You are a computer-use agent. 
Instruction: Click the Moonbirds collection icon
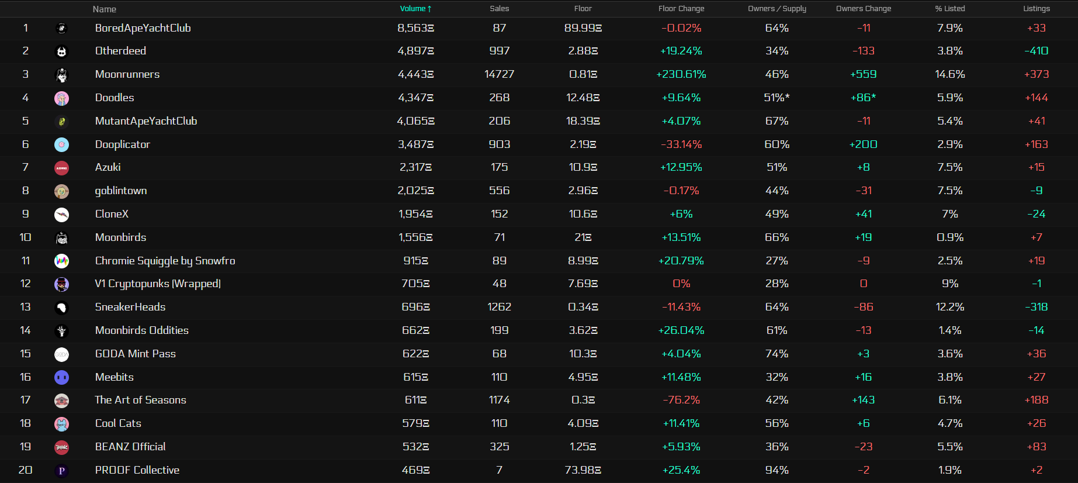[x=61, y=238]
